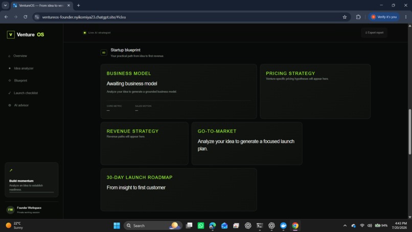Reload the page with the refresh icon

25,17
